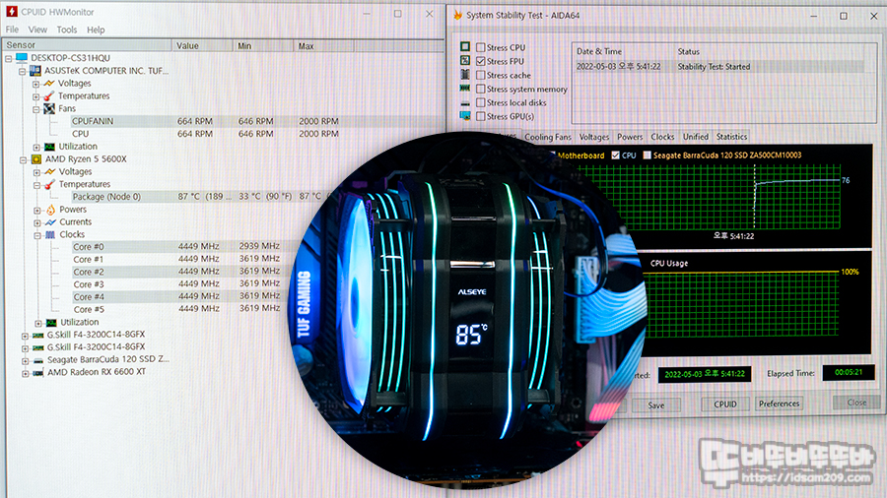Uncheck the Stress FPU checkbox

click(x=481, y=61)
